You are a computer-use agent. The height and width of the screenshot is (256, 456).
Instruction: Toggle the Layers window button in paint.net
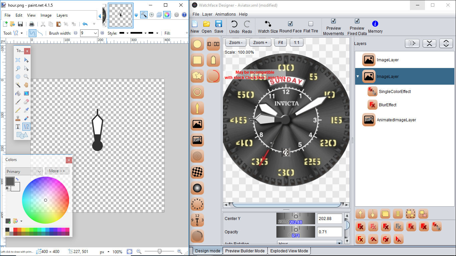click(159, 15)
